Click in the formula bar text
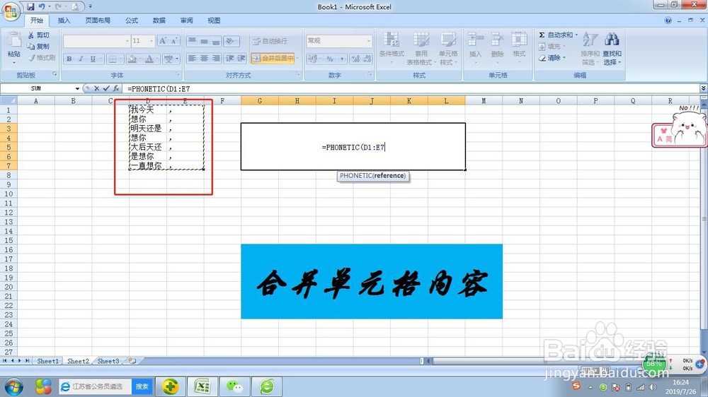Screen dimensions: 708x397 pos(159,89)
